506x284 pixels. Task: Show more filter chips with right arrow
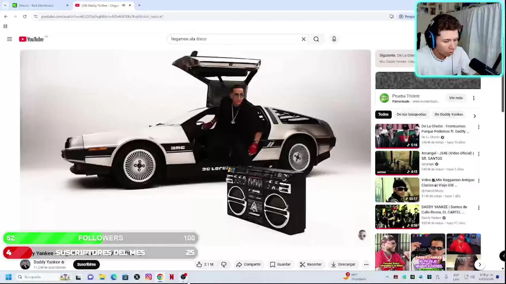(x=474, y=116)
